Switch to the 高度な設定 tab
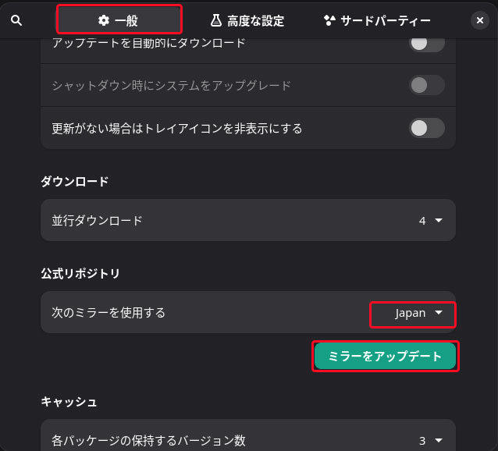The image size is (498, 451). [x=247, y=20]
